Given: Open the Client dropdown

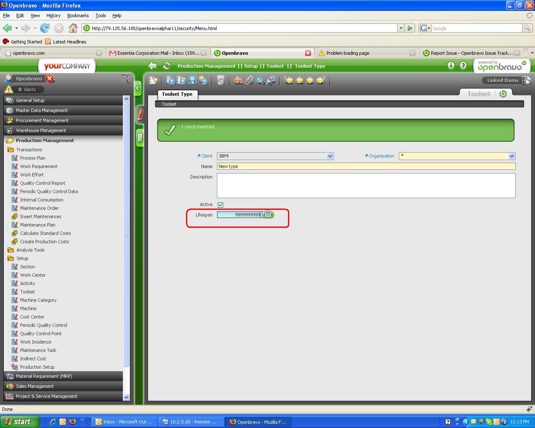Looking at the screenshot, I should click(330, 156).
